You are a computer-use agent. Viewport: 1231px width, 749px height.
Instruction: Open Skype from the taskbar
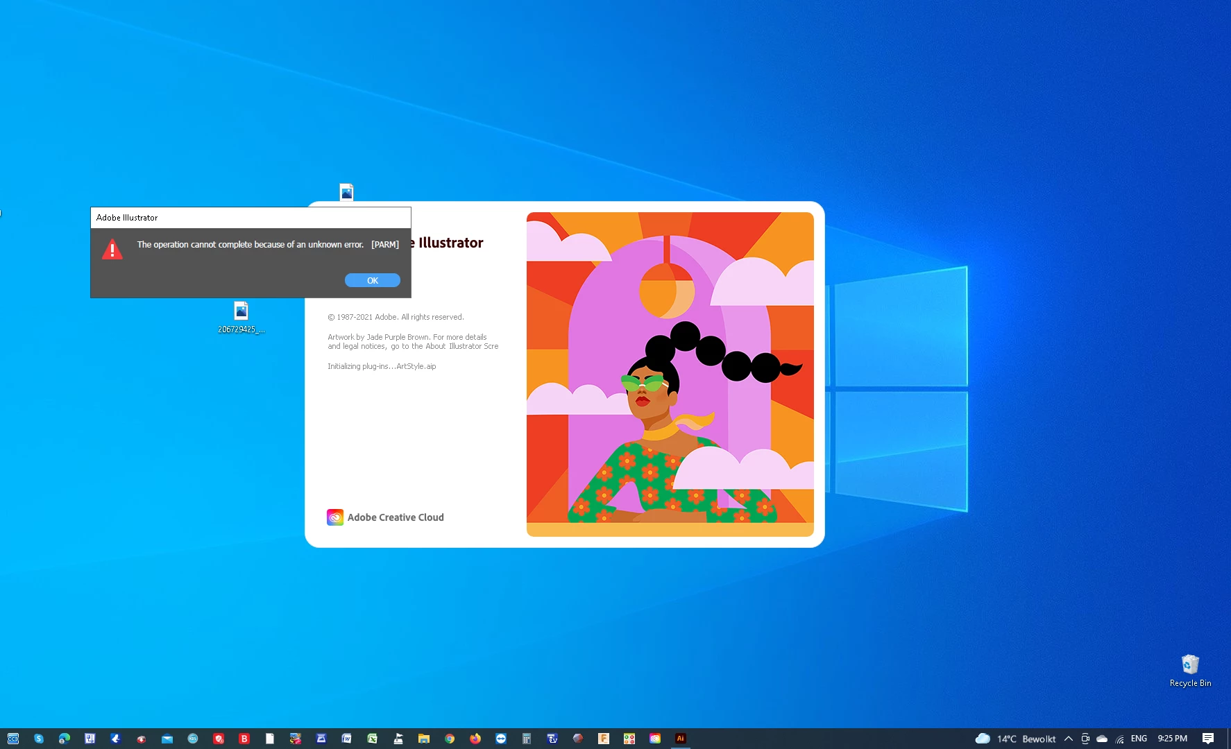point(39,739)
